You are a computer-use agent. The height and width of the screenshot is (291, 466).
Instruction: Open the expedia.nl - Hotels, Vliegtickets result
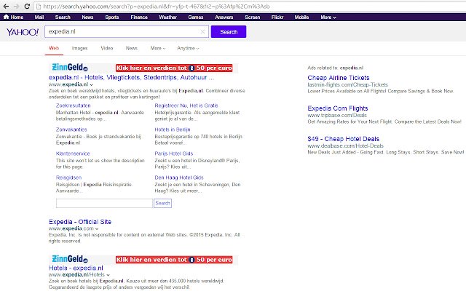point(131,78)
